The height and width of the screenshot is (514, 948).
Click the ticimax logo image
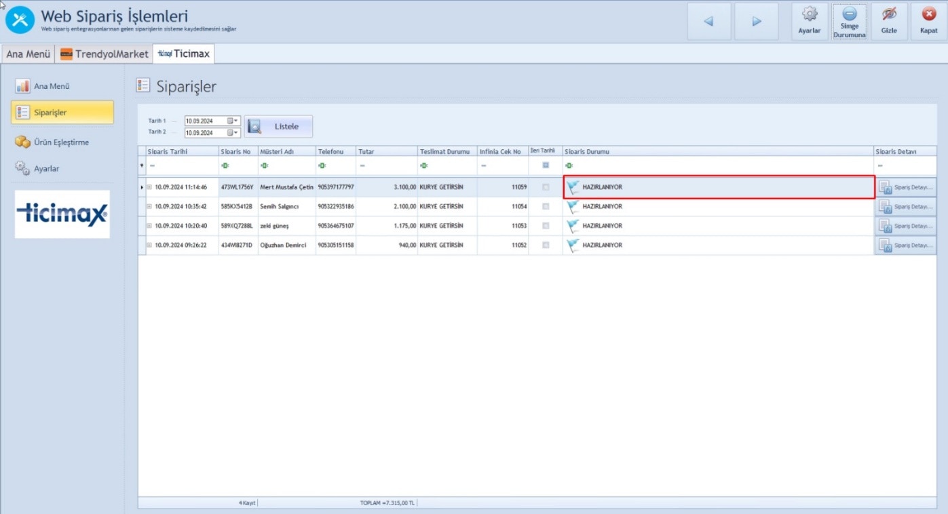coord(62,214)
